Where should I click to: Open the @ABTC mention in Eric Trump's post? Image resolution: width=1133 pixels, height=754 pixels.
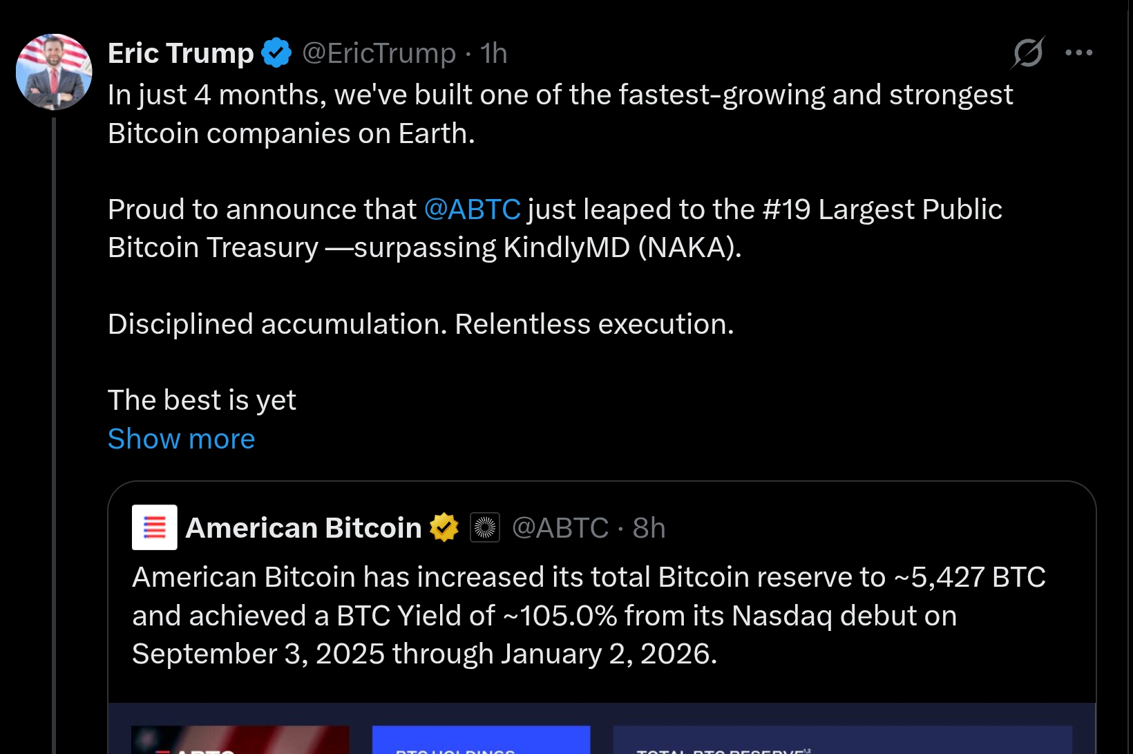473,209
